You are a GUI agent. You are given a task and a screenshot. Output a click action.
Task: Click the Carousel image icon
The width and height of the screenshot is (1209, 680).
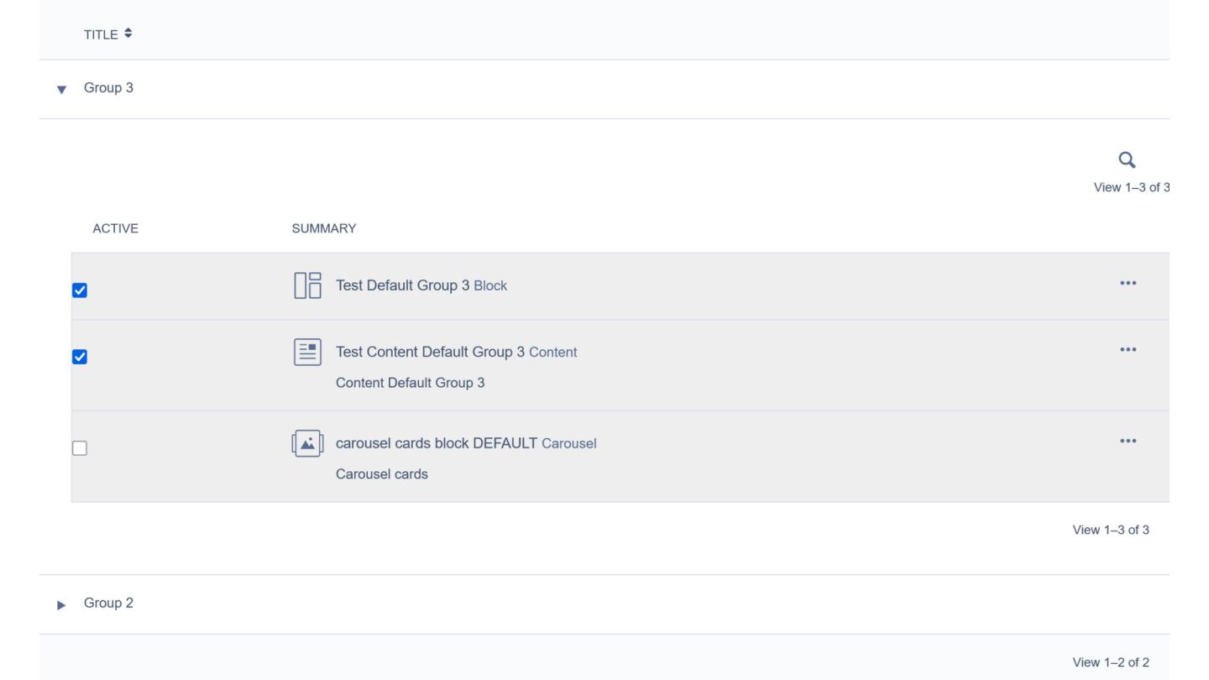pos(307,443)
